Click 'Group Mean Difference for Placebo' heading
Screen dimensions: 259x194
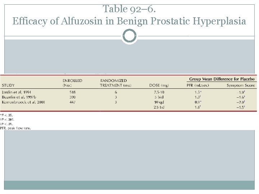click(222, 79)
